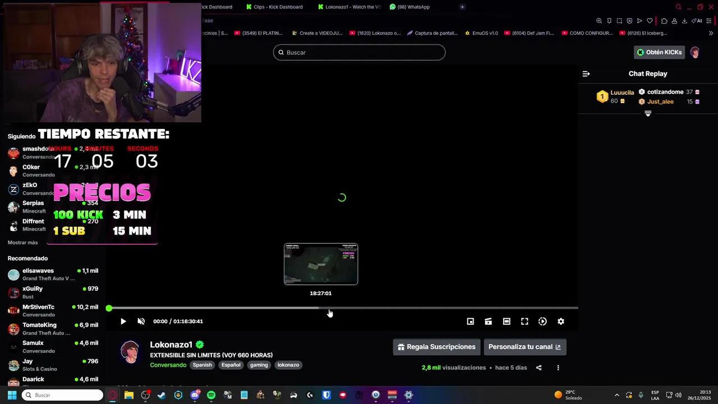Open the snapshot selection tool icon
718x404 pixels.
click(x=619, y=21)
